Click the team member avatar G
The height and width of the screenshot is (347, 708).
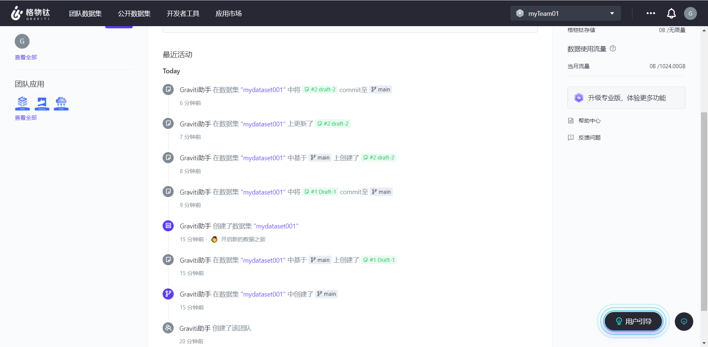click(22, 41)
